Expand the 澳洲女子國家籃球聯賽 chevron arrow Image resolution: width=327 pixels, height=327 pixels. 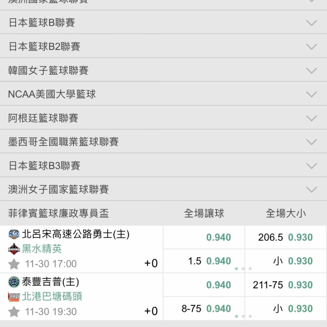click(312, 189)
